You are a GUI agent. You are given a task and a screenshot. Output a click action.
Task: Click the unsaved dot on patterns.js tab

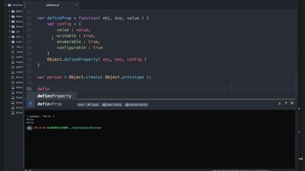[x=77, y=5]
